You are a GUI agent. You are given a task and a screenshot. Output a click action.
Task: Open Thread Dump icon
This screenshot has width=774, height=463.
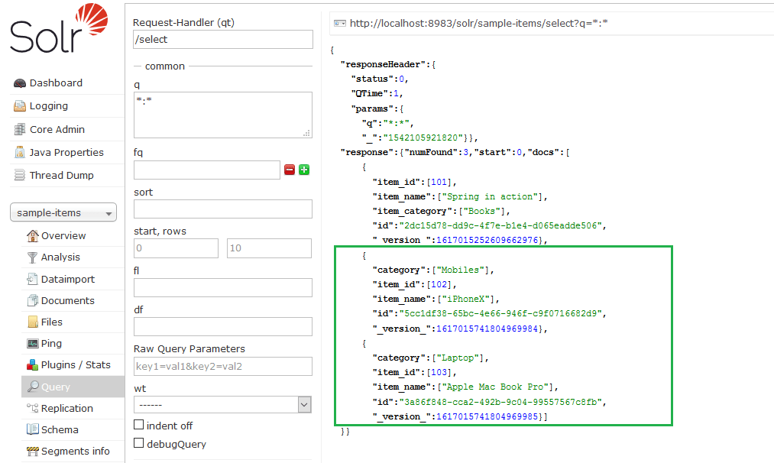20,176
